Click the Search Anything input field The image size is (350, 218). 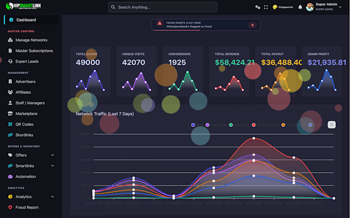point(163,7)
